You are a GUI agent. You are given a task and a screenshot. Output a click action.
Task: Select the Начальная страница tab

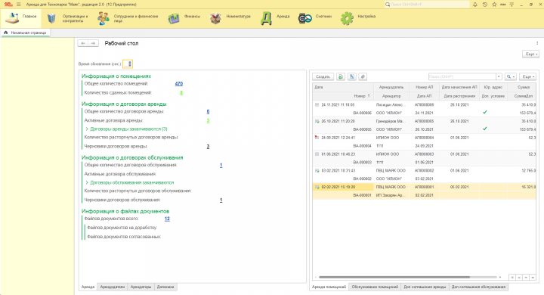point(26,33)
